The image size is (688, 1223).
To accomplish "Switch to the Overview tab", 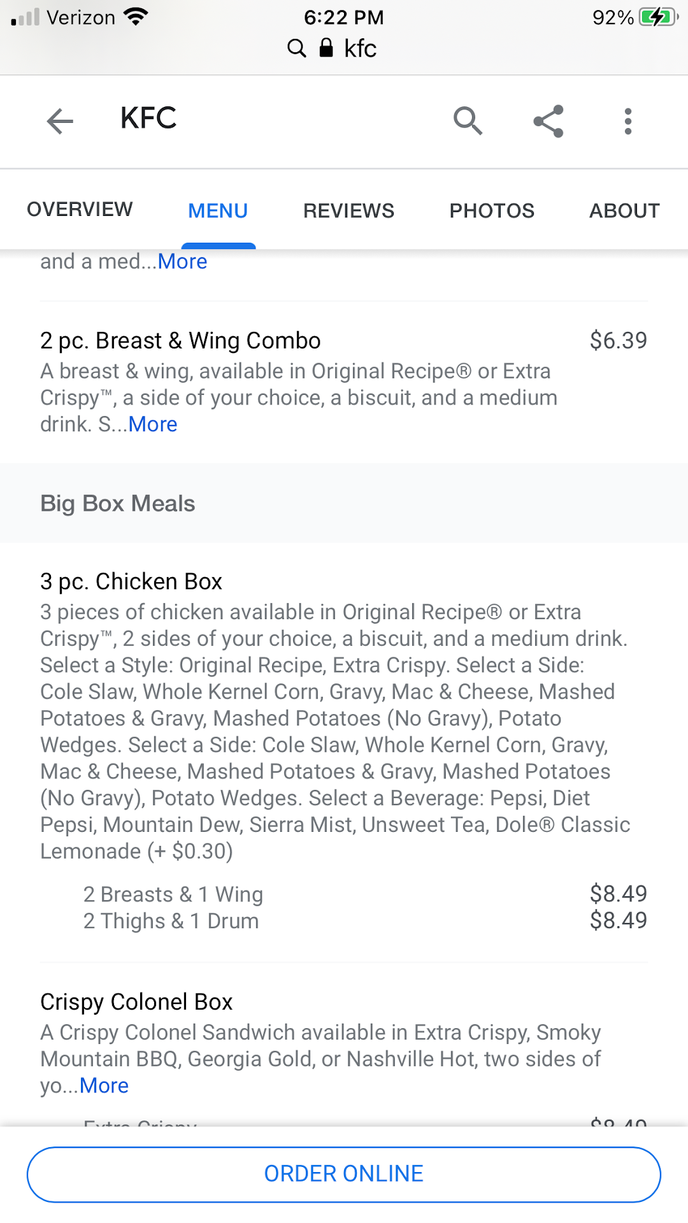I will click(x=80, y=210).
